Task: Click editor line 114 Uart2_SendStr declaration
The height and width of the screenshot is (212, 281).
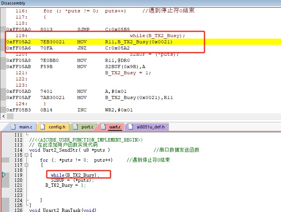Action: pyautogui.click(x=70, y=150)
